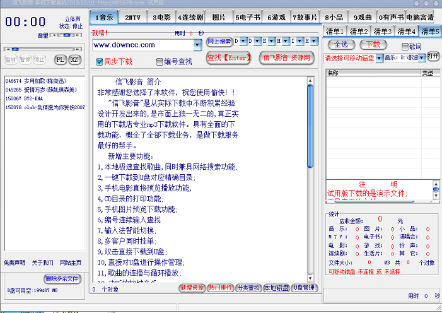442x313 pixels.
Task: Expand the 音乐 D:\歌曲 path dropdown
Action: tap(422, 58)
